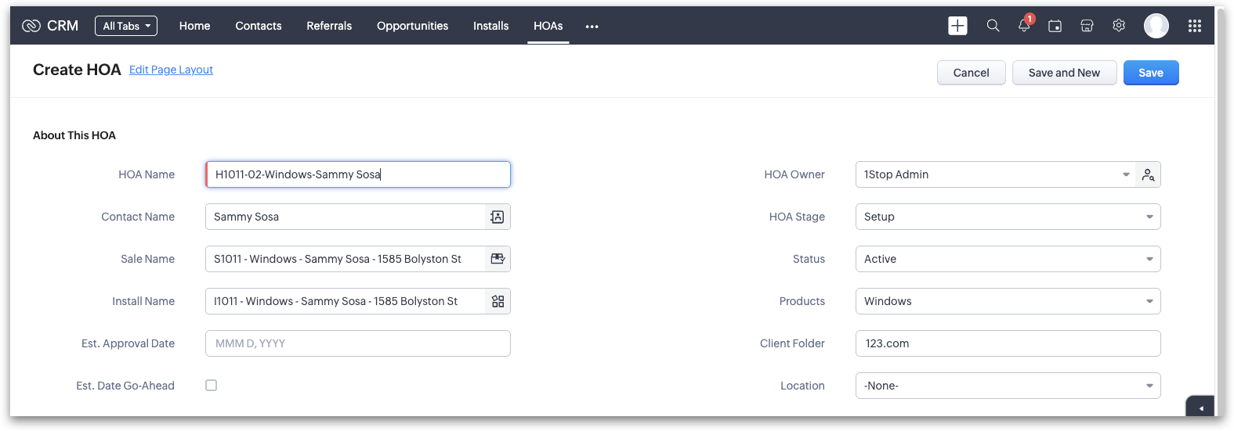Expand the Location dropdown
The height and width of the screenshot is (431, 1234).
tap(1008, 386)
